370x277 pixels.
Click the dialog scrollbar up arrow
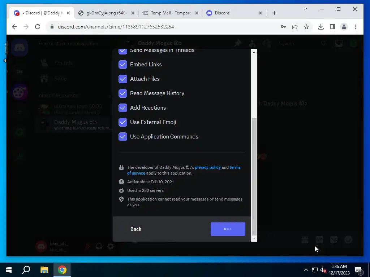click(x=254, y=52)
